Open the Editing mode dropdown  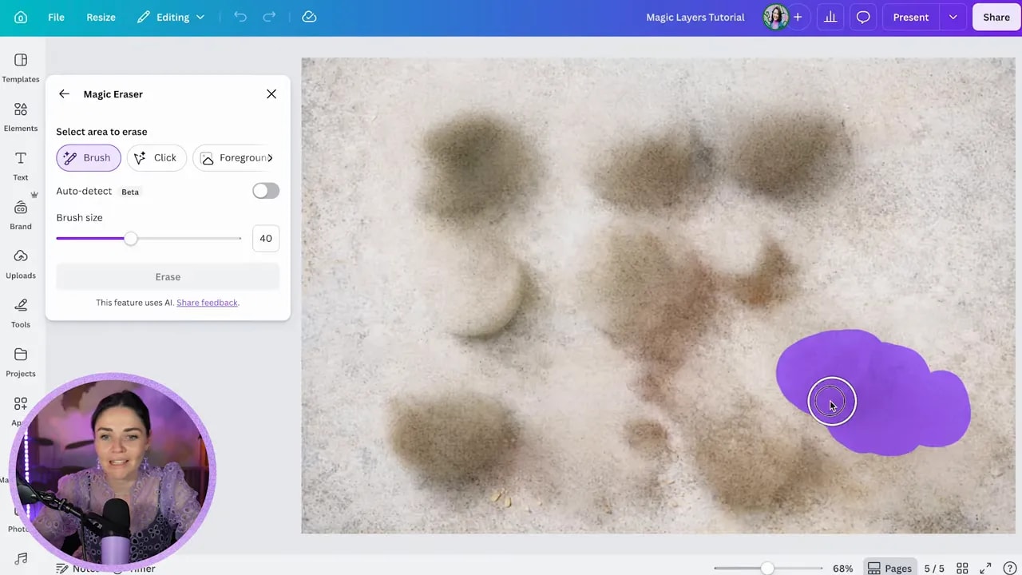(171, 17)
